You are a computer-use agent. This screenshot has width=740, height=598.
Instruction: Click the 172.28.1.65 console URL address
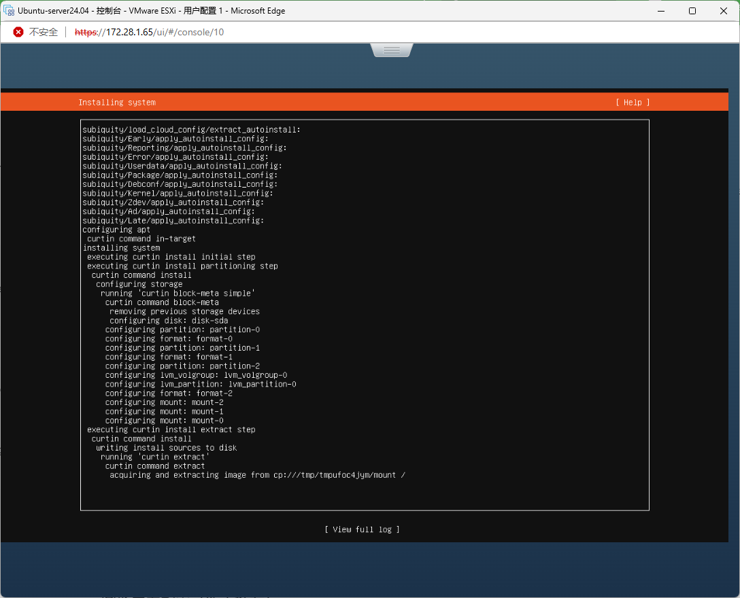(x=149, y=32)
